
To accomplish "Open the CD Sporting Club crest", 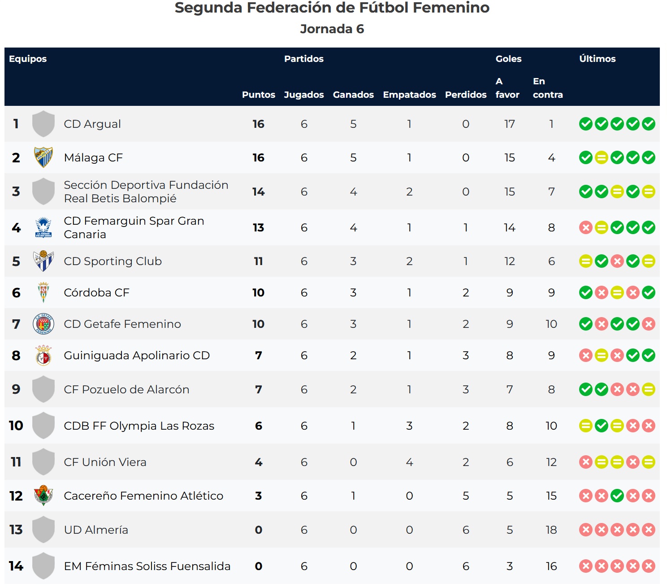I will click(43, 261).
